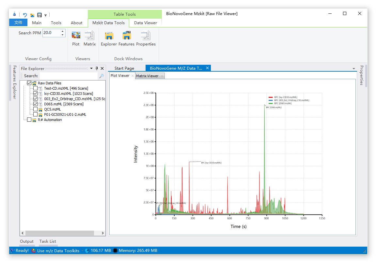The width and height of the screenshot is (377, 263).
Task: Click the undo arrow in quick access toolbar
Action: coord(25,15)
